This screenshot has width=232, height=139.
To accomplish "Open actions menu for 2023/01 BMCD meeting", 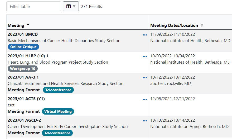I will click(x=145, y=35).
